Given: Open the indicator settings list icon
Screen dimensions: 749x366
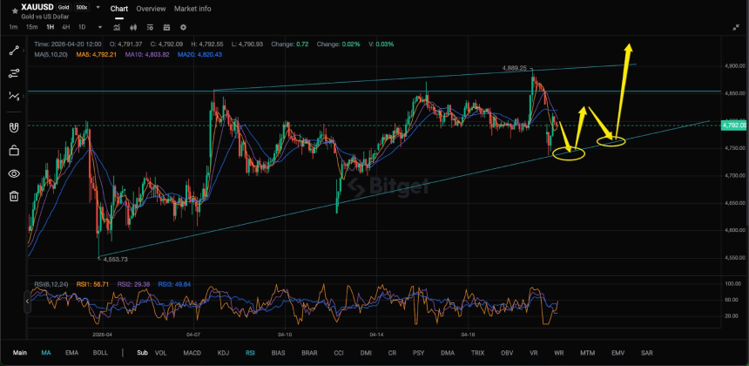Looking at the screenshot, I should (x=150, y=27).
